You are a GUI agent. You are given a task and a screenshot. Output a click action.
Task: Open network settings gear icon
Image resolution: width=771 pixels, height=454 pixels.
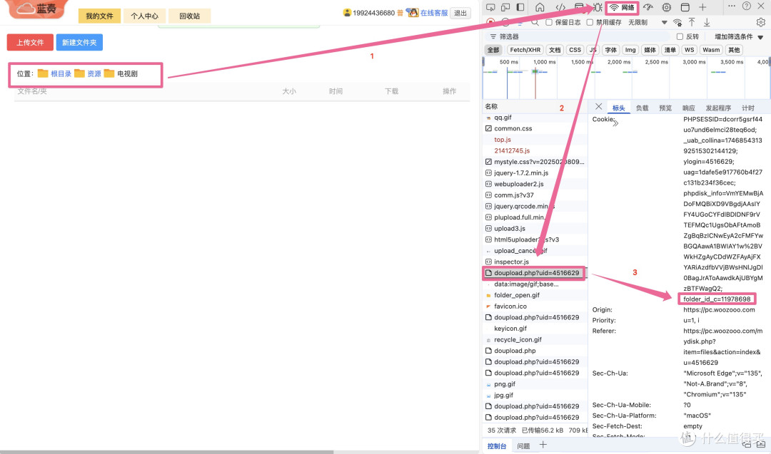761,22
